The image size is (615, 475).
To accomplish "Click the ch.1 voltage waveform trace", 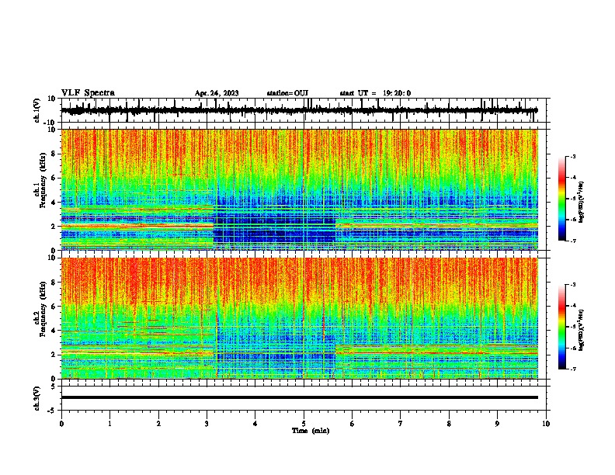I will click(299, 110).
